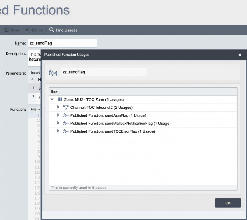Click the Name field containing zz_sendFlag

coord(63,43)
